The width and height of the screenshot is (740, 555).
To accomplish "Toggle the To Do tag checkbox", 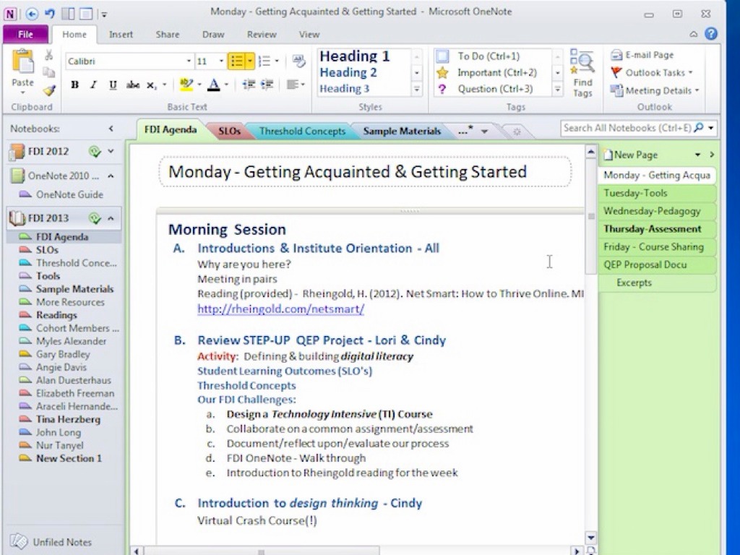I will (443, 56).
